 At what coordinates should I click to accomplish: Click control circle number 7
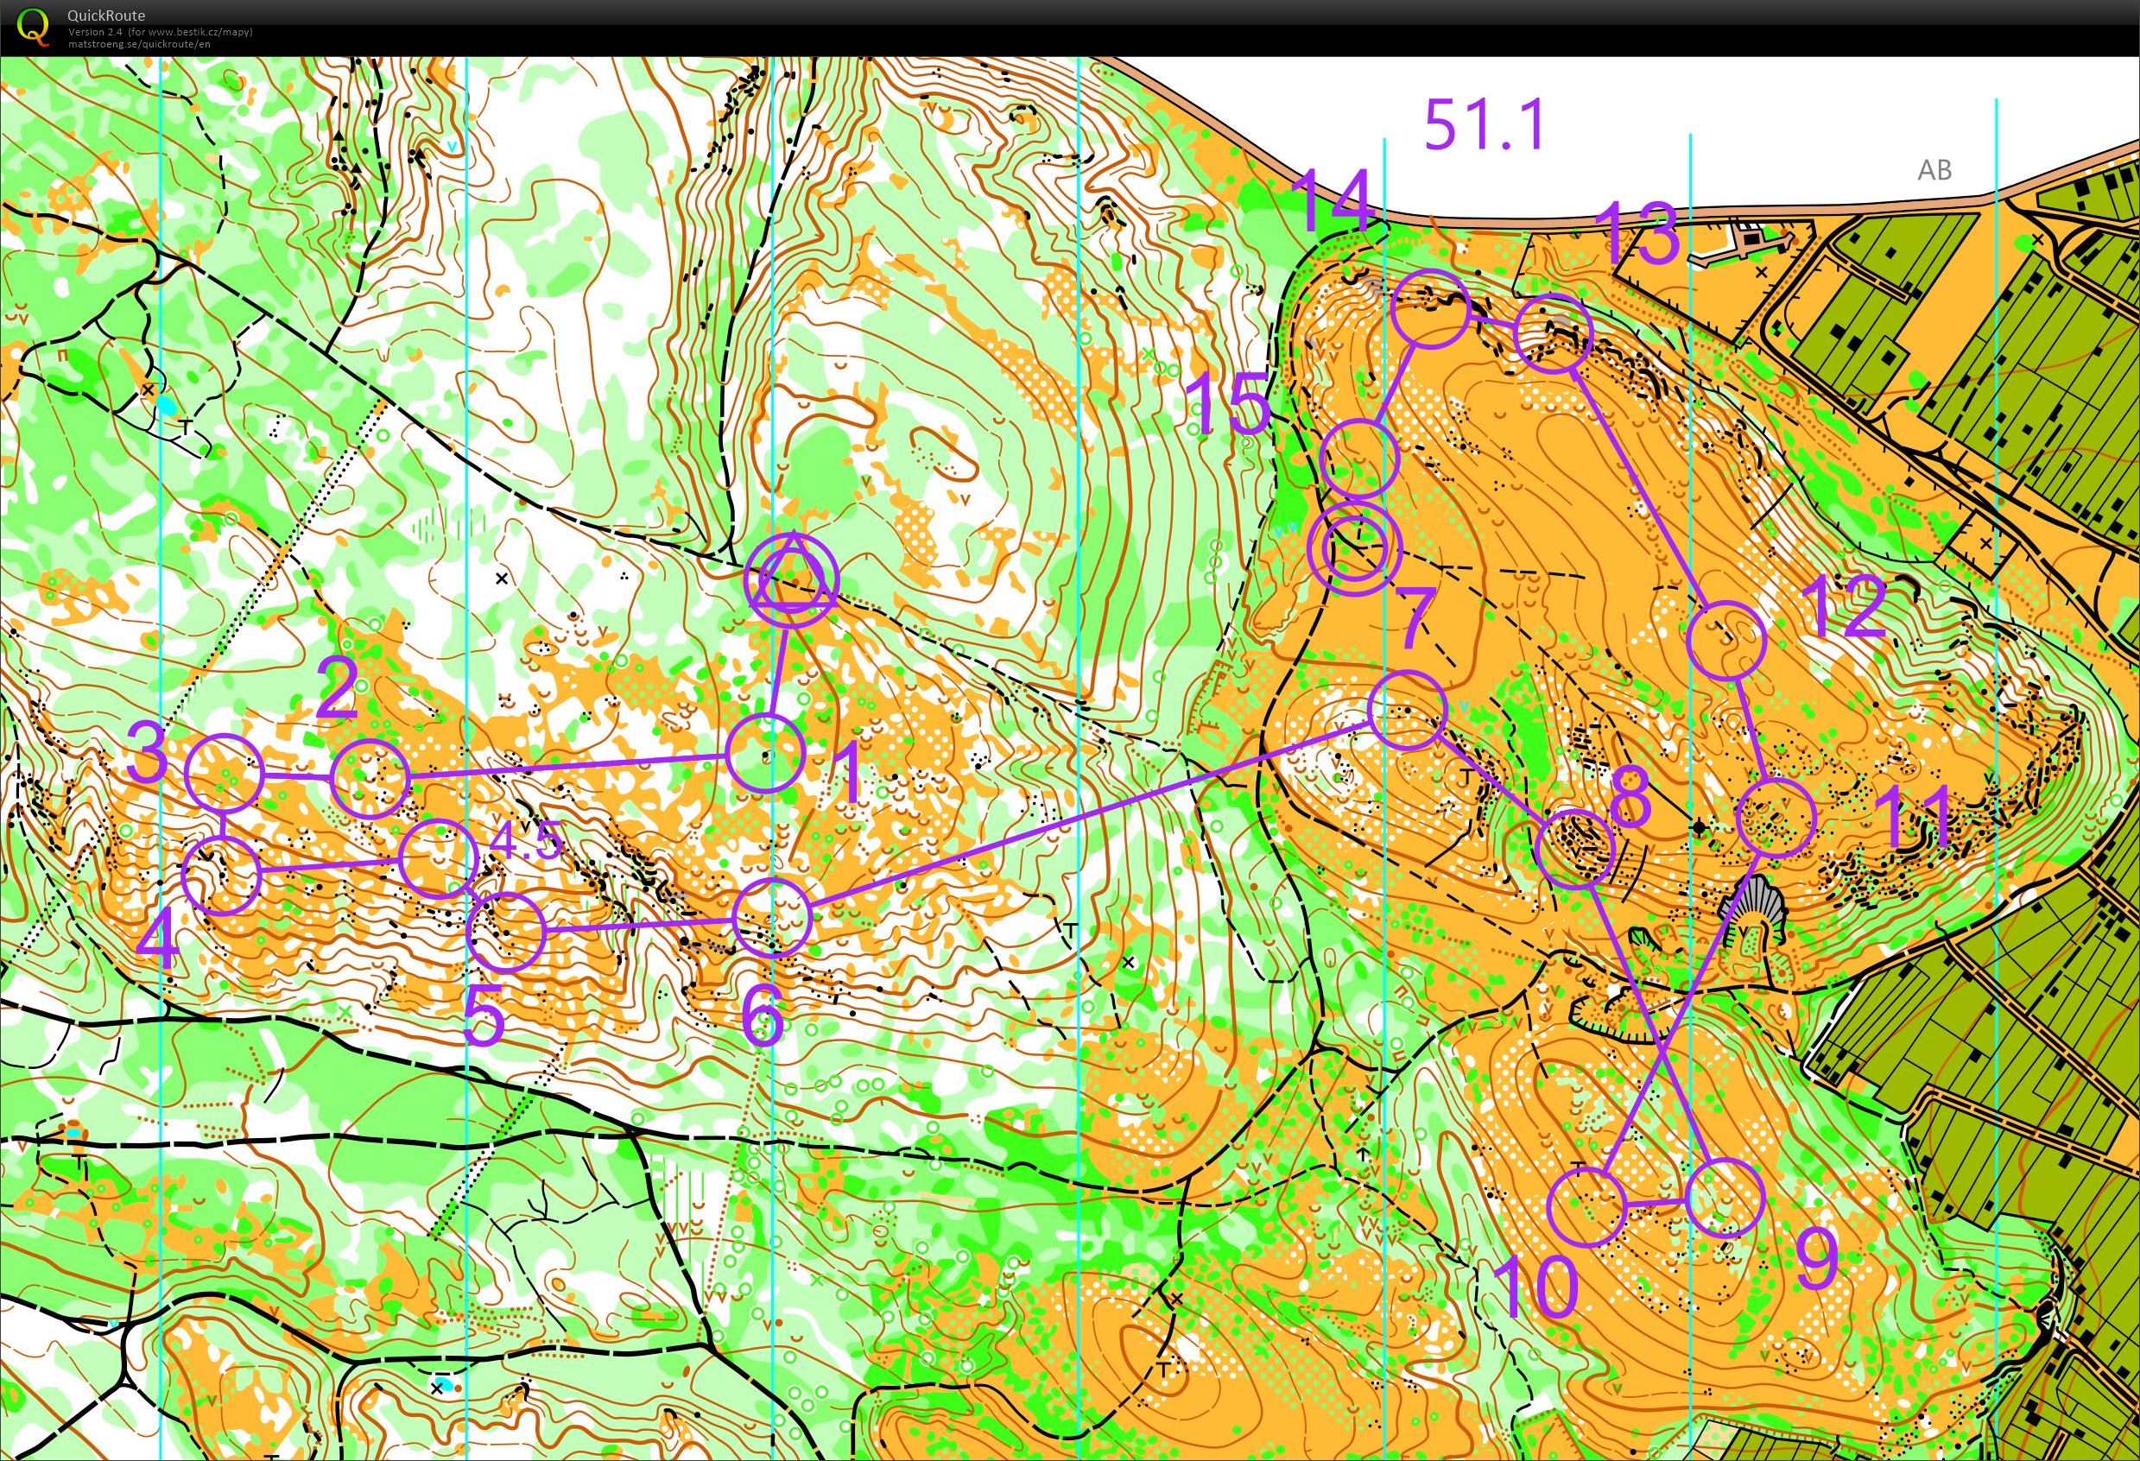[x=1407, y=710]
